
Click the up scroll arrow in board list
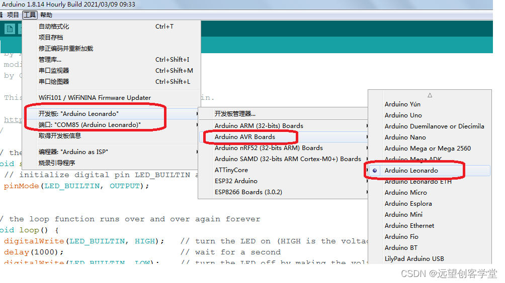[x=430, y=95]
